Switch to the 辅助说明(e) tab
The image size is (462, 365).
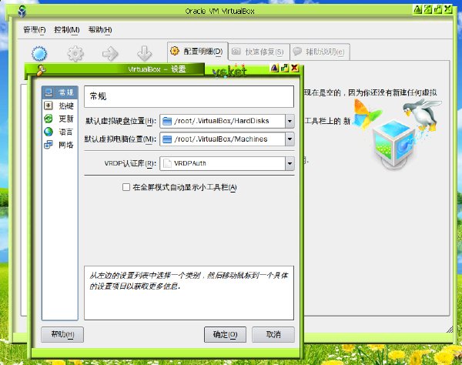point(320,52)
